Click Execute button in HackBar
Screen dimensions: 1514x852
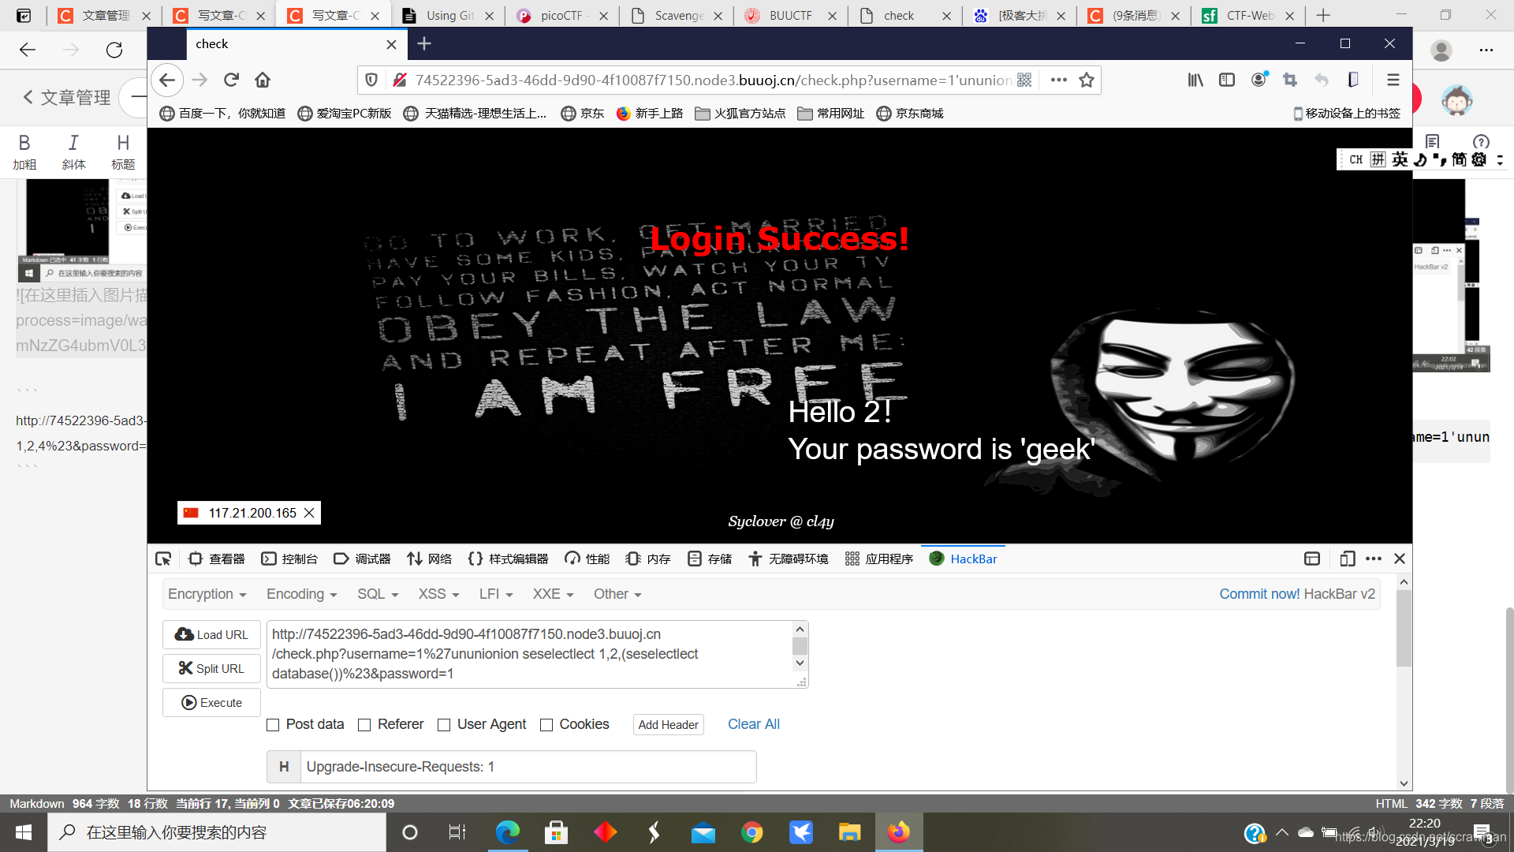tap(211, 702)
